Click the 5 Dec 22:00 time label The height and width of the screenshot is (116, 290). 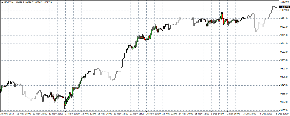pyautogui.click(x=282, y=114)
